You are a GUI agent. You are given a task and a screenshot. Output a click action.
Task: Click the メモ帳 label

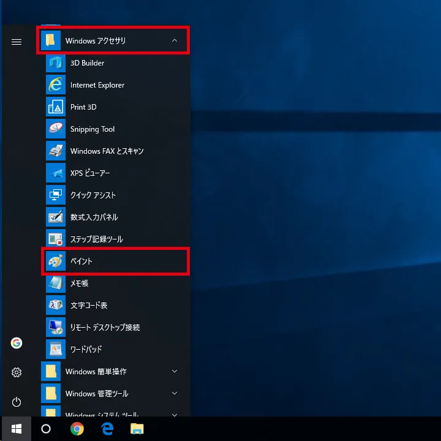[x=79, y=283]
